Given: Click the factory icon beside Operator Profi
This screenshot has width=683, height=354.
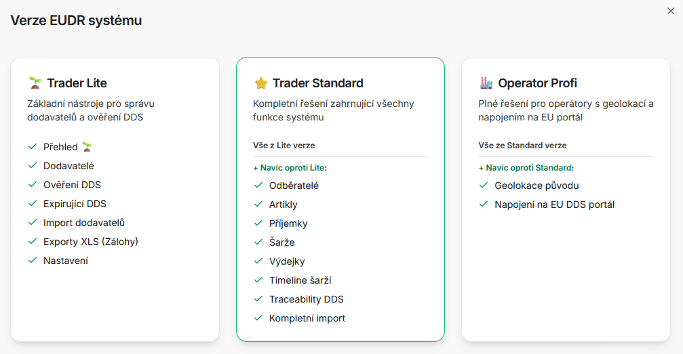Looking at the screenshot, I should click(486, 83).
